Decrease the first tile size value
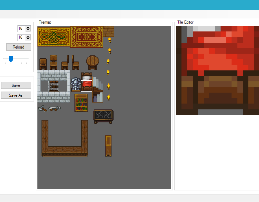The image size is (259, 202). coord(28,30)
